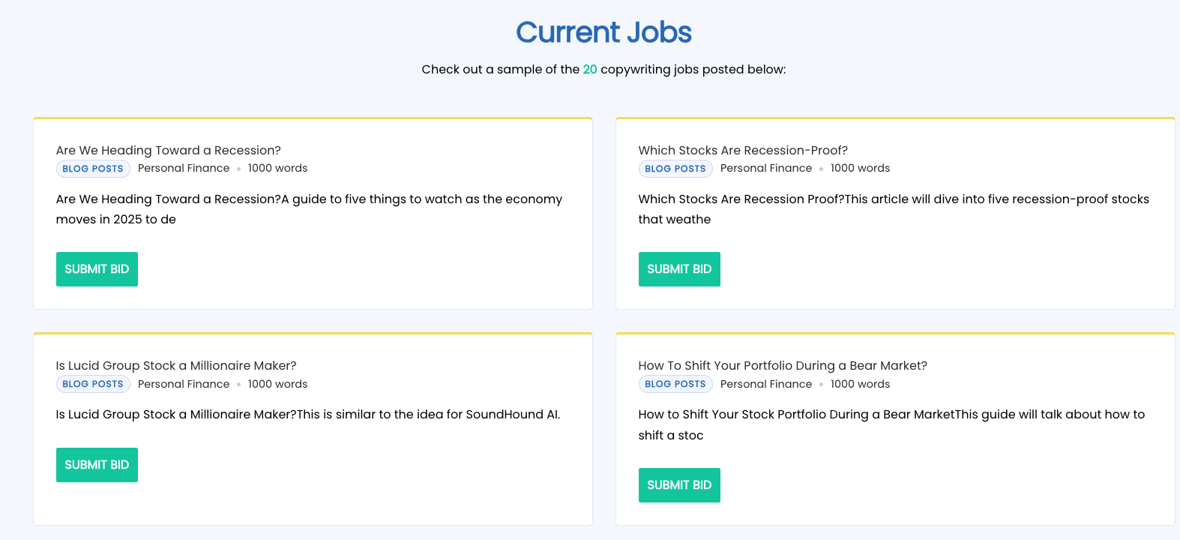Click the SoundHound AI description in Lucid job
The width and height of the screenshot is (1180, 540).
[307, 414]
